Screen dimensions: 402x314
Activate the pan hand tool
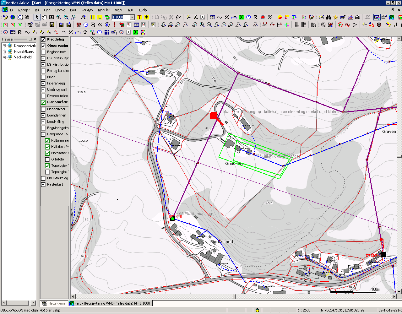(44, 17)
